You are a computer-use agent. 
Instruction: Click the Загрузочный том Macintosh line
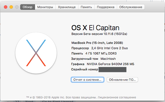pyautogui.click(x=94, y=59)
